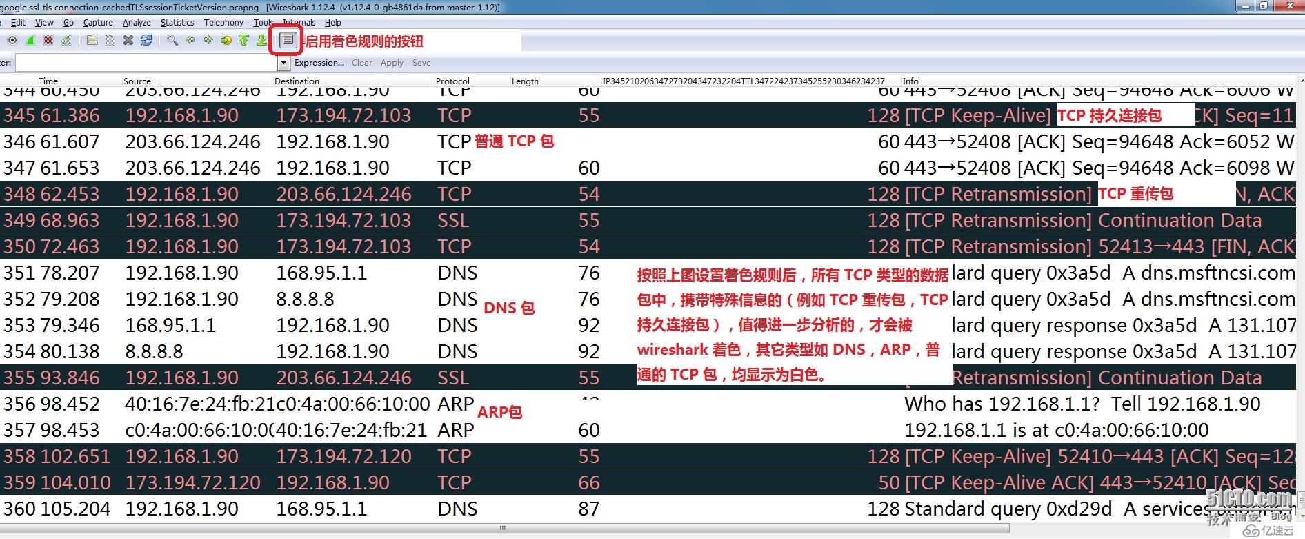Open the View menu
The image size is (1305, 539).
pos(44,23)
